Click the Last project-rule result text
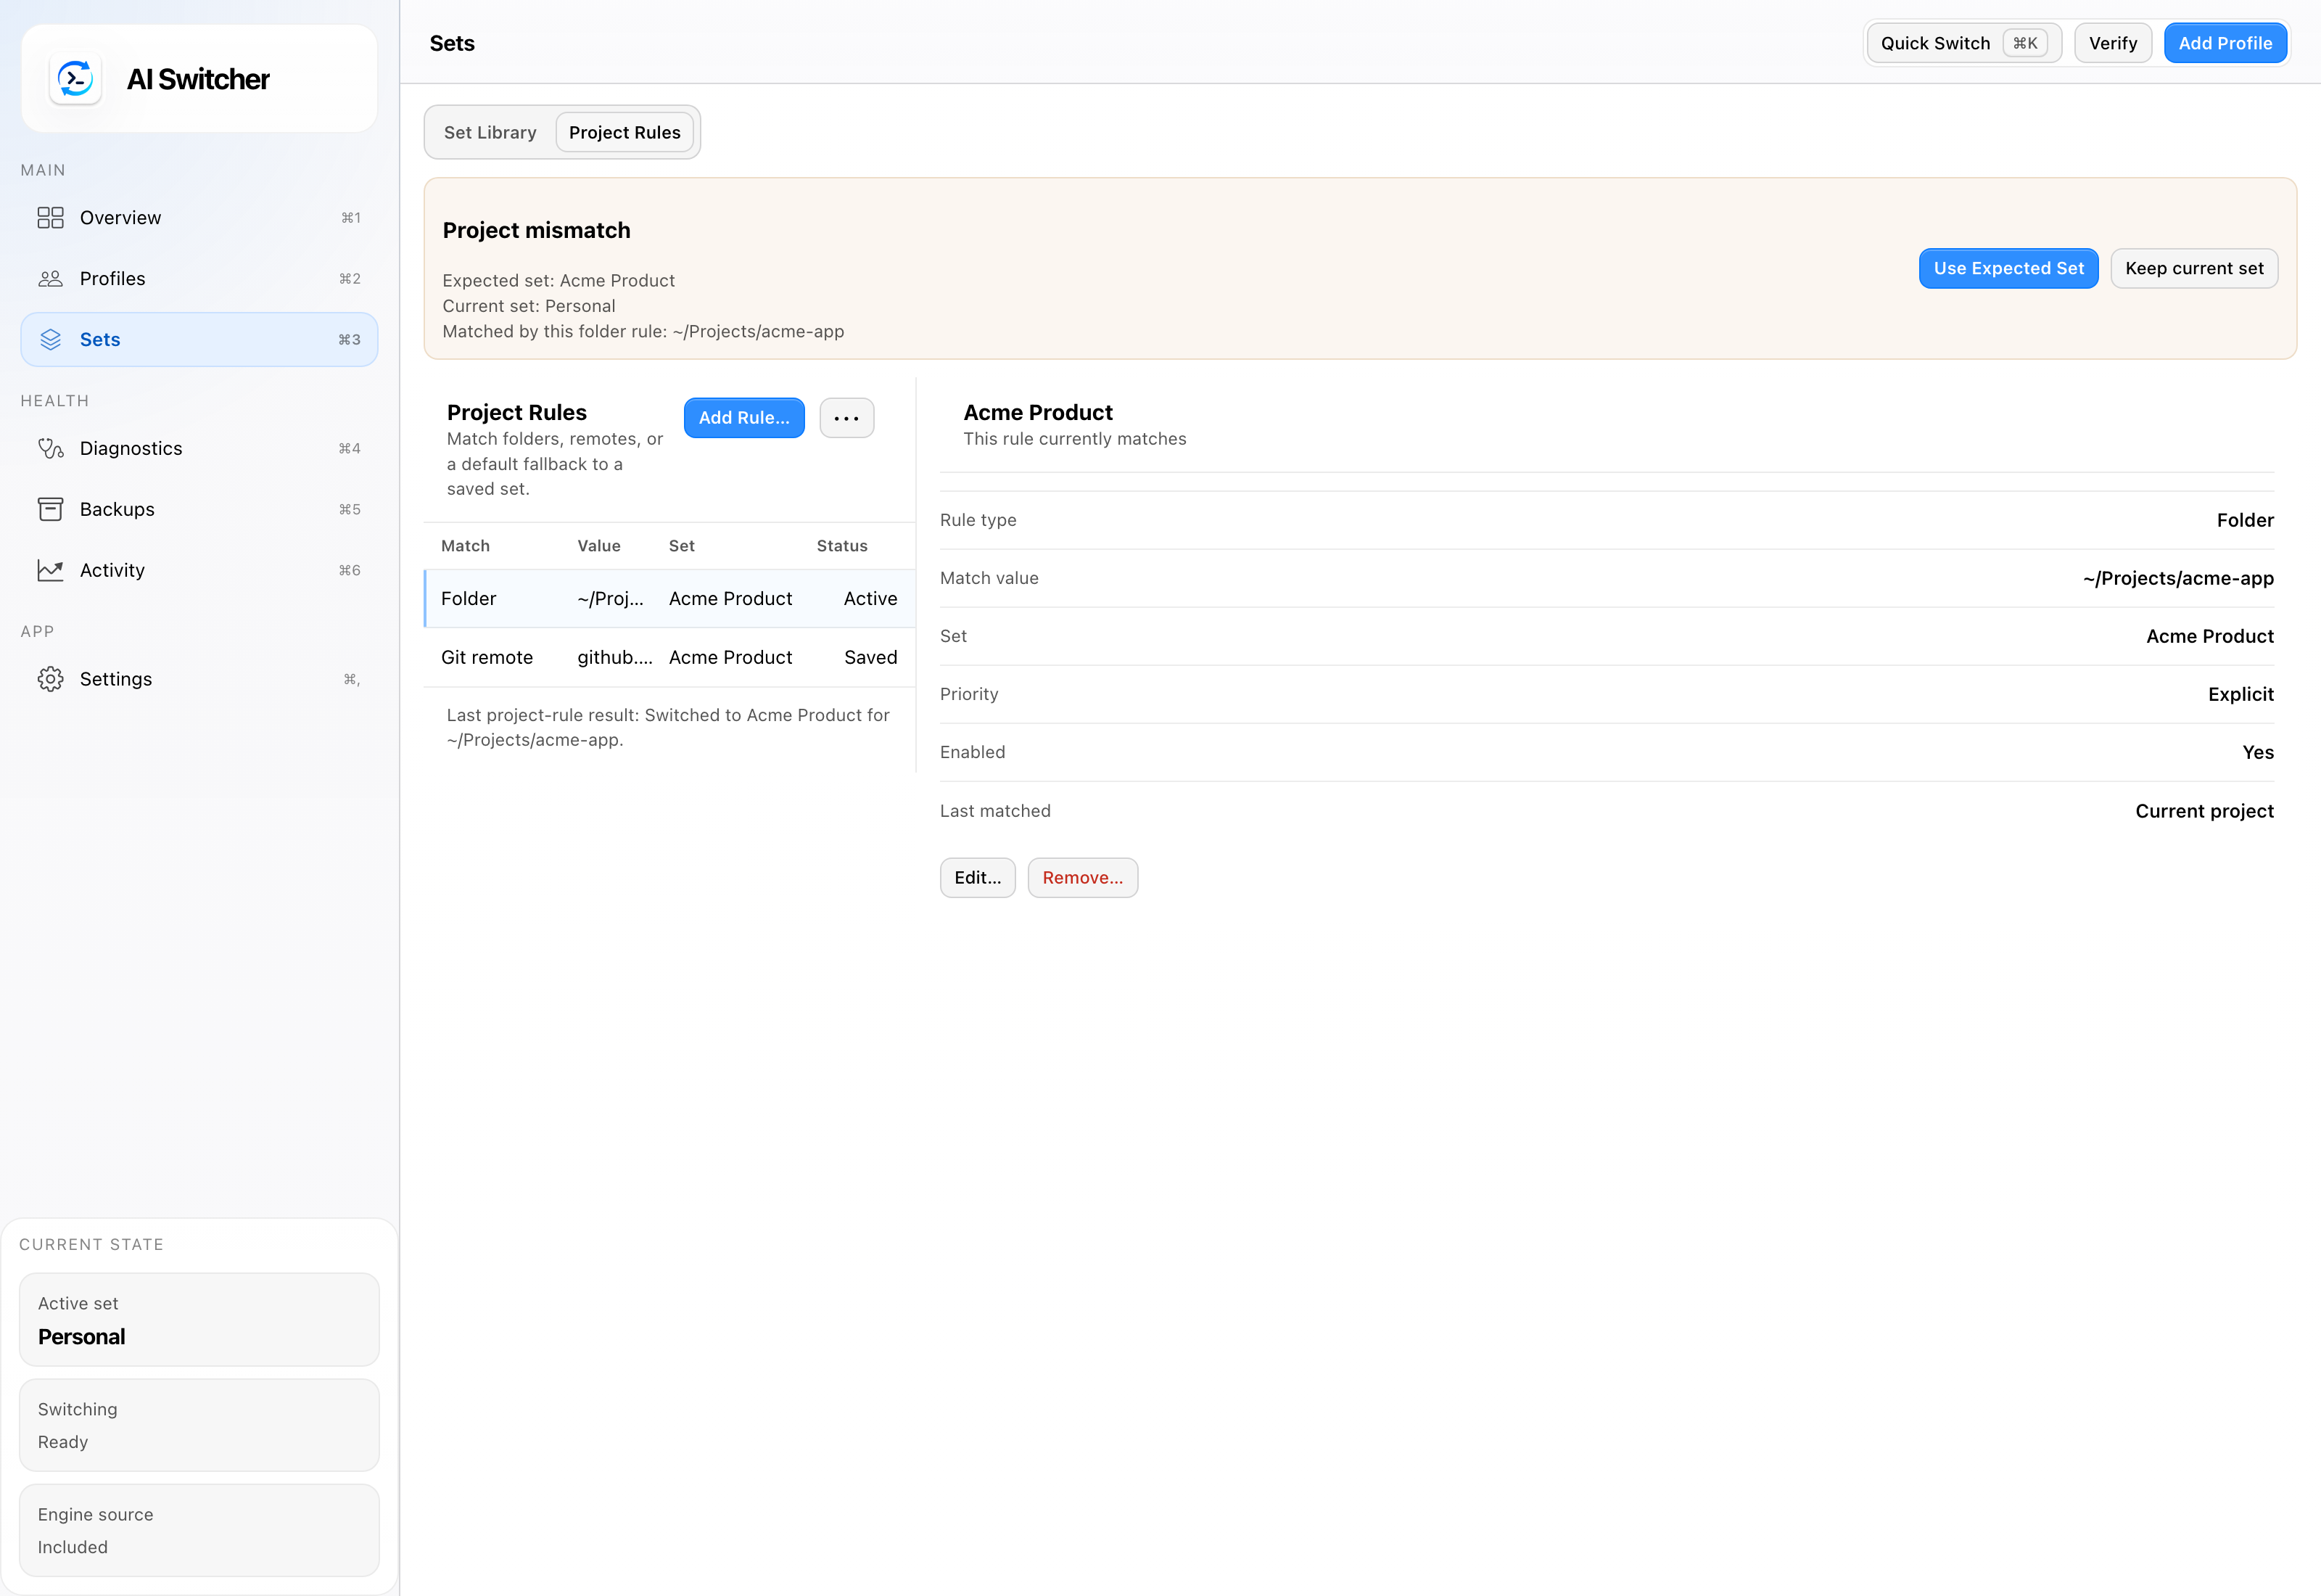 pos(668,728)
